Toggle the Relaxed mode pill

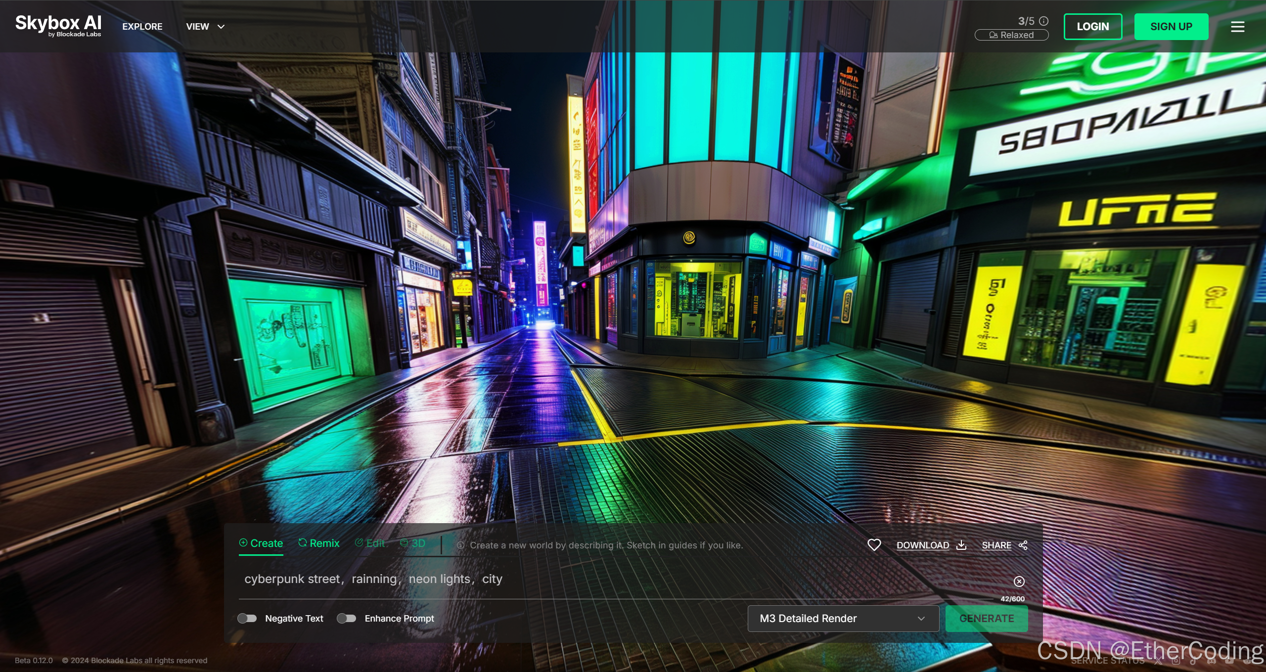click(1011, 35)
